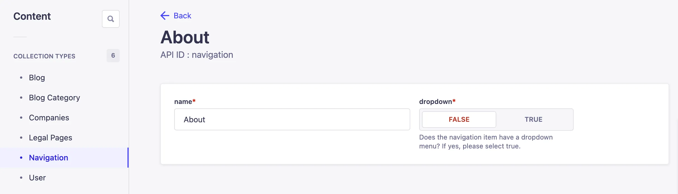Click the collection types count badge 6

click(x=113, y=56)
